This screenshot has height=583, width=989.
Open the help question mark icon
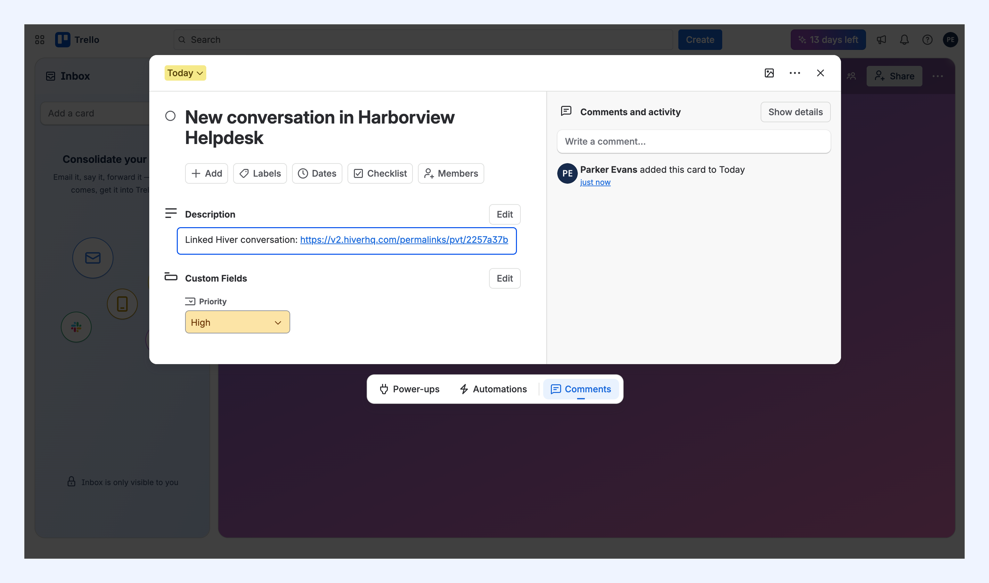tap(927, 40)
